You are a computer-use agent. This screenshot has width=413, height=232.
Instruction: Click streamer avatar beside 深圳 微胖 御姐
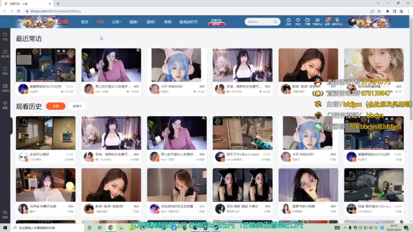[x=220, y=209]
